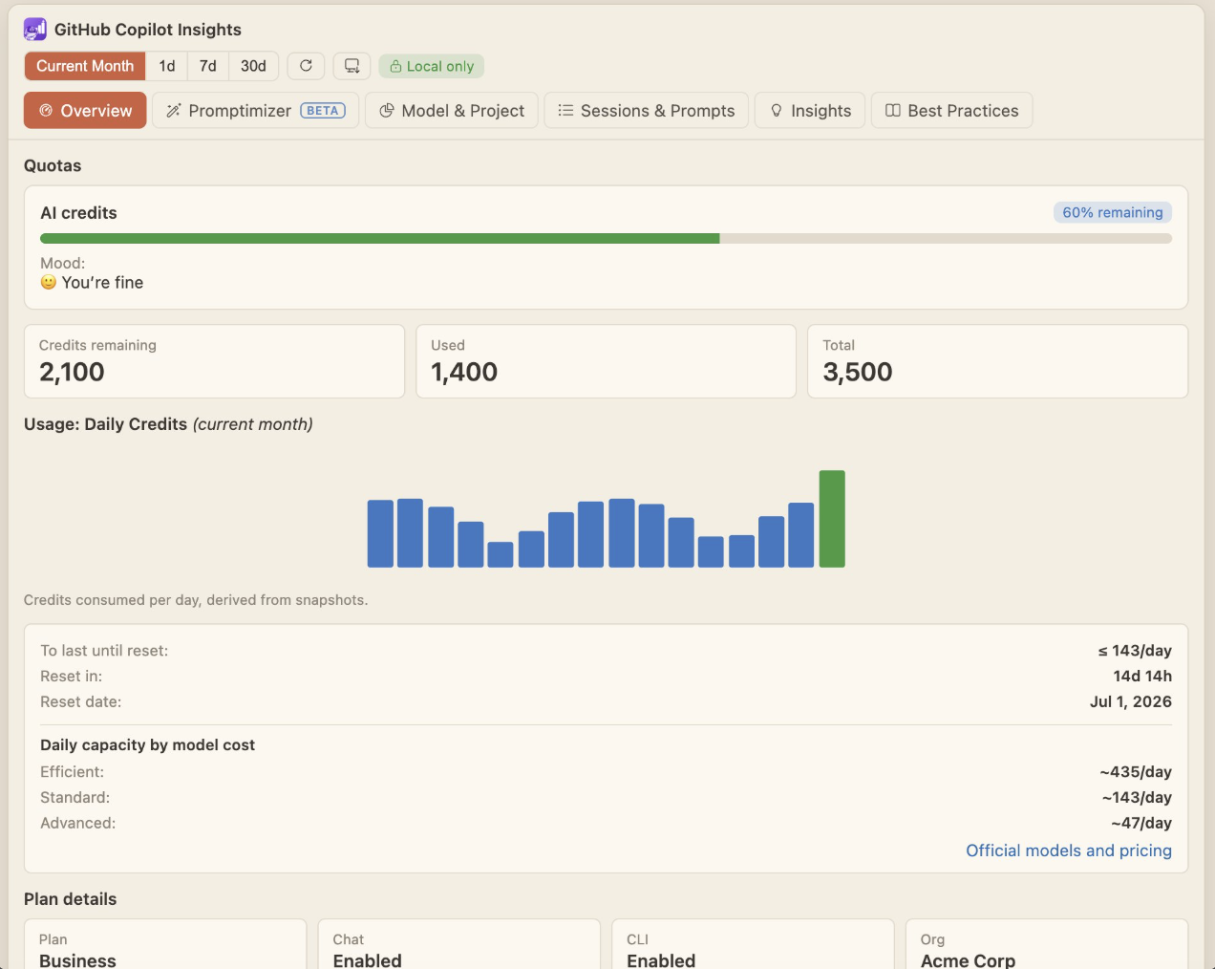Viewport: 1215px width, 969px height.
Task: Click the Best Practices book icon
Action: pos(893,111)
